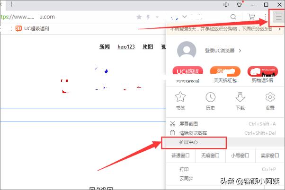Open 历史 history clock icon
285x190 pixels.
[210, 101]
